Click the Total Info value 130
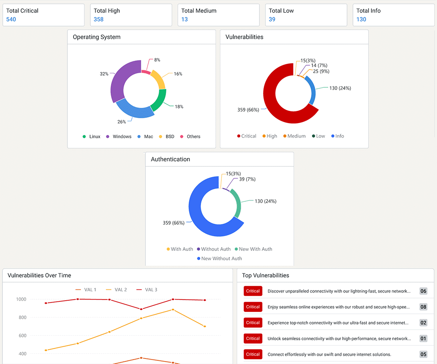This screenshot has width=437, height=364. (x=362, y=19)
